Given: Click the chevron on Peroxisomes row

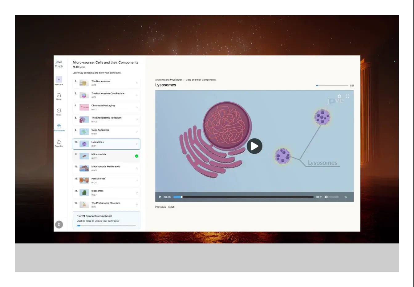Looking at the screenshot, I should 137,180.
